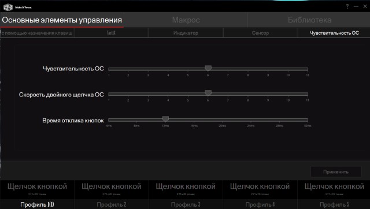370x209 pixels.
Task: Click the Скорость двойного щелчка ОС label
Action: 61,95
